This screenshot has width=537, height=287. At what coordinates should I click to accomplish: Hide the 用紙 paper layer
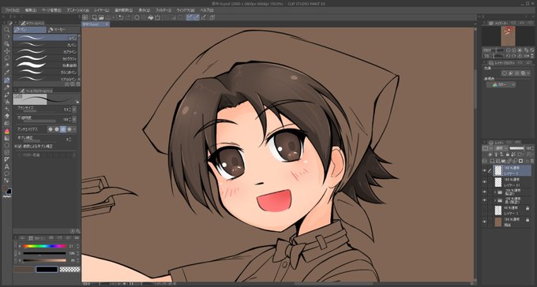click(484, 222)
